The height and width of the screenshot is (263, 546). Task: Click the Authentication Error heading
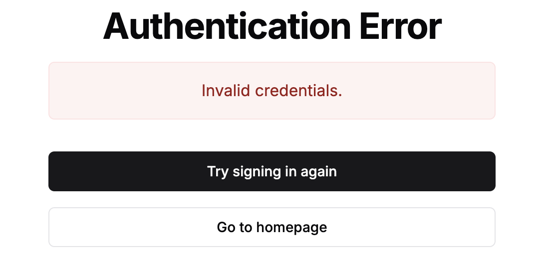272,26
